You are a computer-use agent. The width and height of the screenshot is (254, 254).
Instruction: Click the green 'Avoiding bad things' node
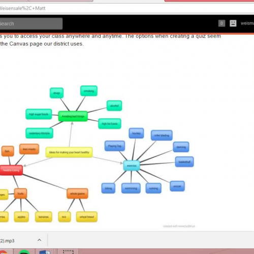tap(73, 116)
